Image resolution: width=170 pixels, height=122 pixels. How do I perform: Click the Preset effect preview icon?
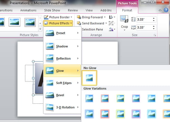click(x=50, y=33)
